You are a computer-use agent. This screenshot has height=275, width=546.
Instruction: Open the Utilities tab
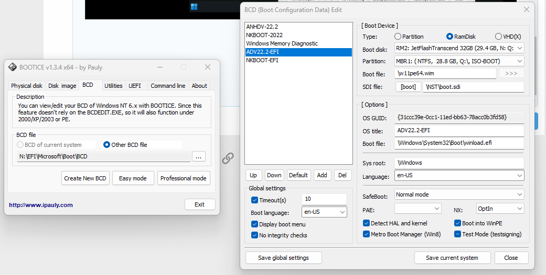coord(113,86)
